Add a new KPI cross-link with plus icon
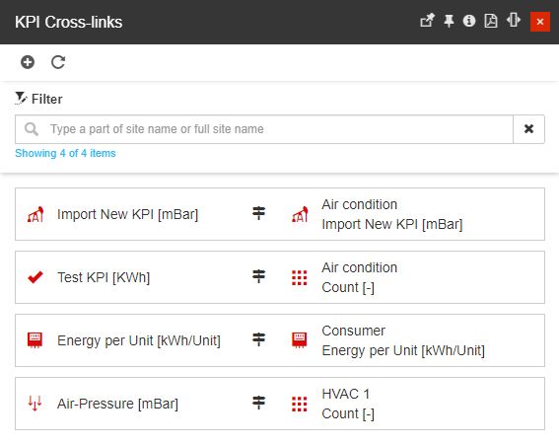Image resolution: width=559 pixels, height=445 pixels. [28, 62]
